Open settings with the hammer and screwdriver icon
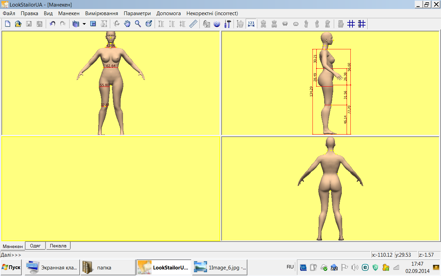Screen dimensions: 441x276 228,24
